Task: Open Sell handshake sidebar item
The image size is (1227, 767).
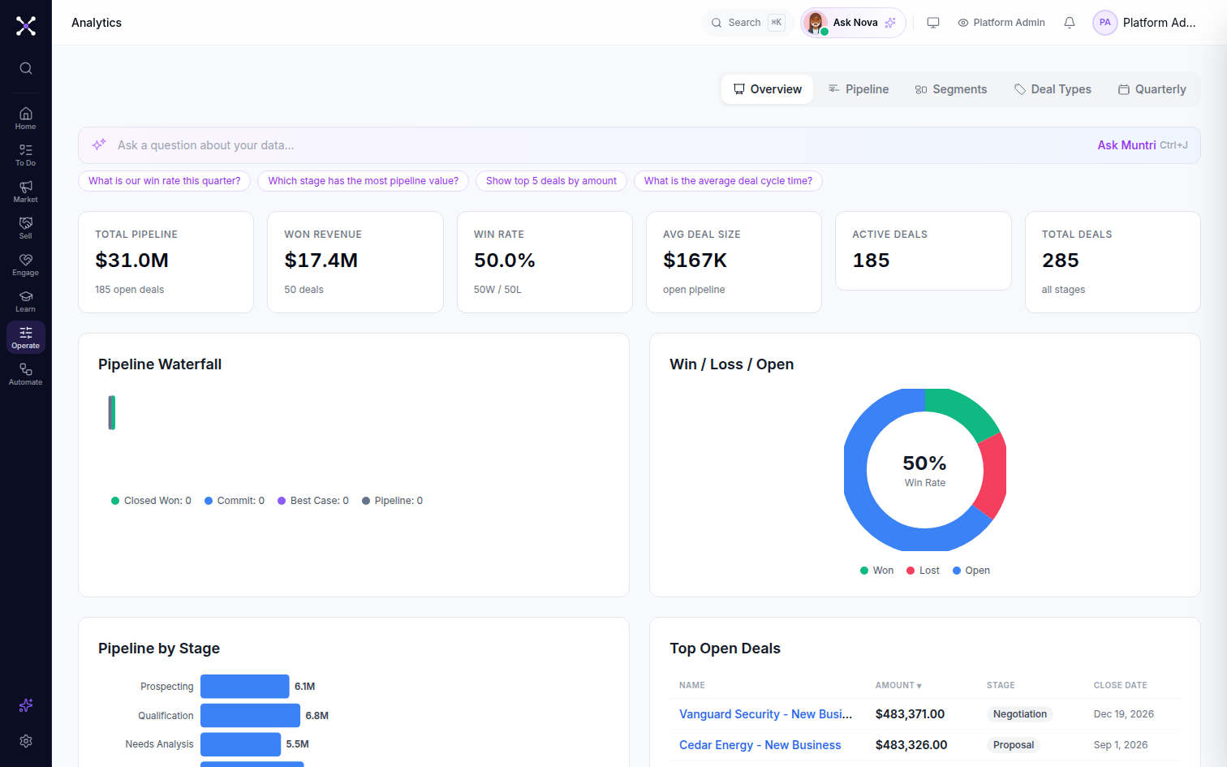Action: (26, 228)
